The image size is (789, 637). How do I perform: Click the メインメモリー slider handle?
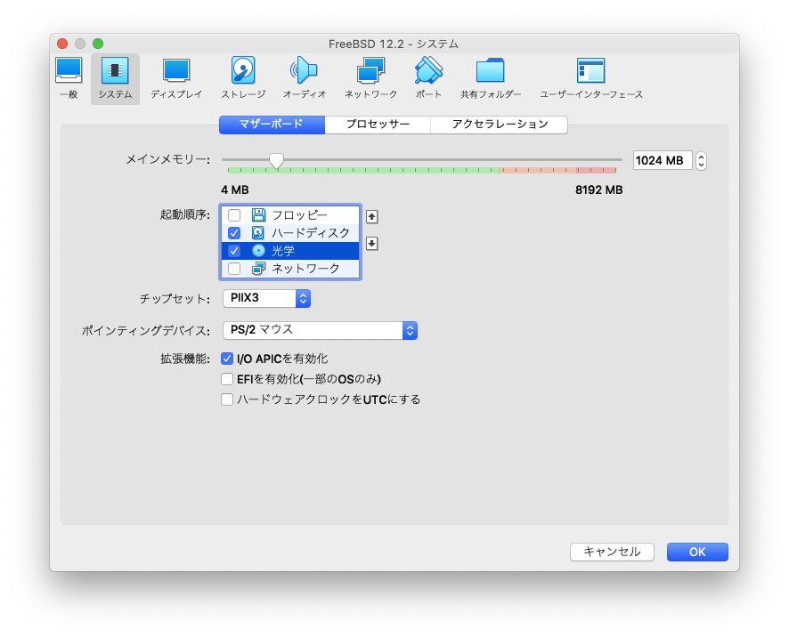point(276,160)
